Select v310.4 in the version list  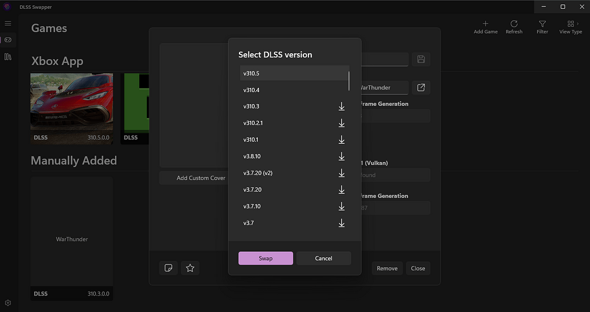tap(294, 90)
